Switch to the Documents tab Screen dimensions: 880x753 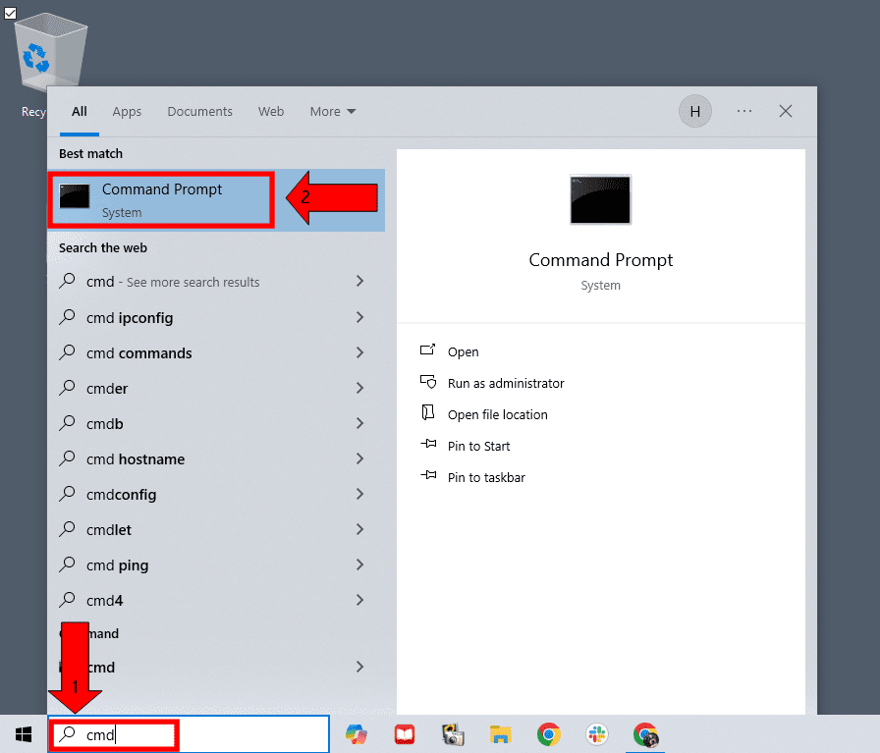pos(199,111)
